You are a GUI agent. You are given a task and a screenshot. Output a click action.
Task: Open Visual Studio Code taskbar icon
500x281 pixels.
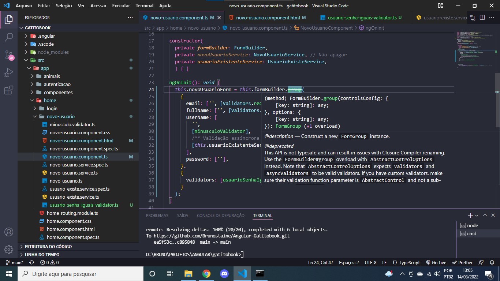(x=242, y=274)
